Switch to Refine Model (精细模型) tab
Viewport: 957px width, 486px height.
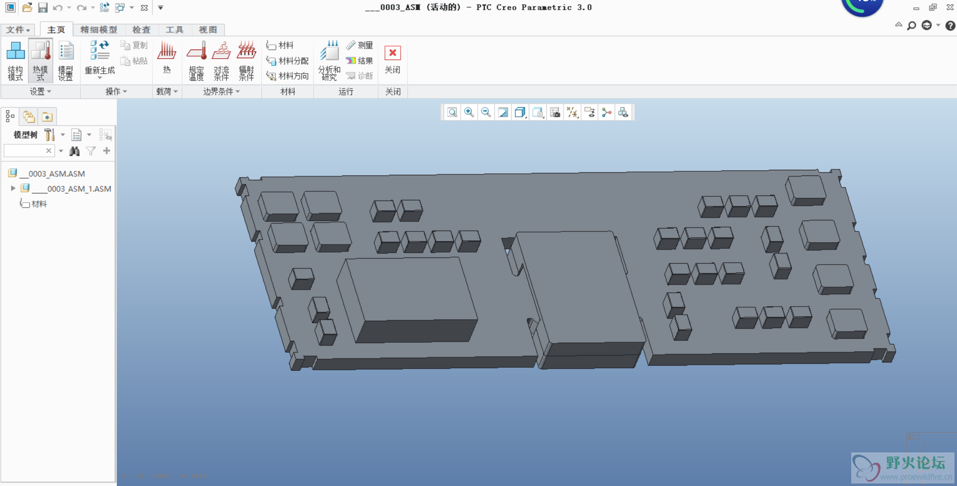point(99,30)
